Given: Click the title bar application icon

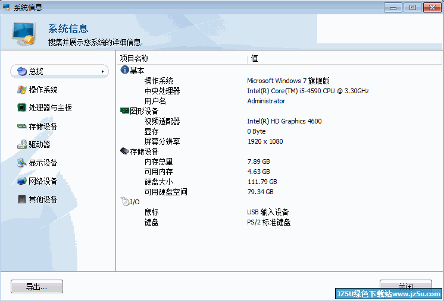Looking at the screenshot, I should tap(7, 7).
